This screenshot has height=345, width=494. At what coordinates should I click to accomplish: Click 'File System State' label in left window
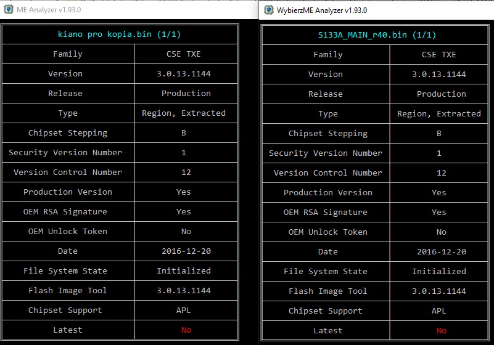tap(65, 271)
